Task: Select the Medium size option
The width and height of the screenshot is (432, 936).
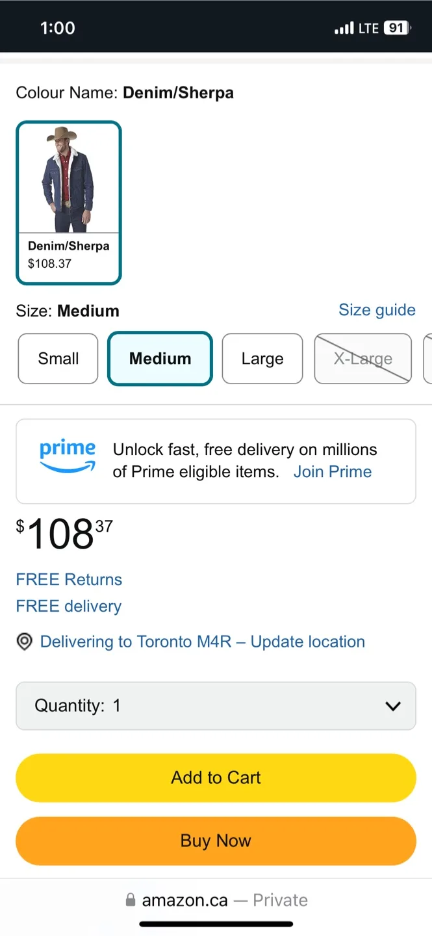Action: pyautogui.click(x=160, y=359)
